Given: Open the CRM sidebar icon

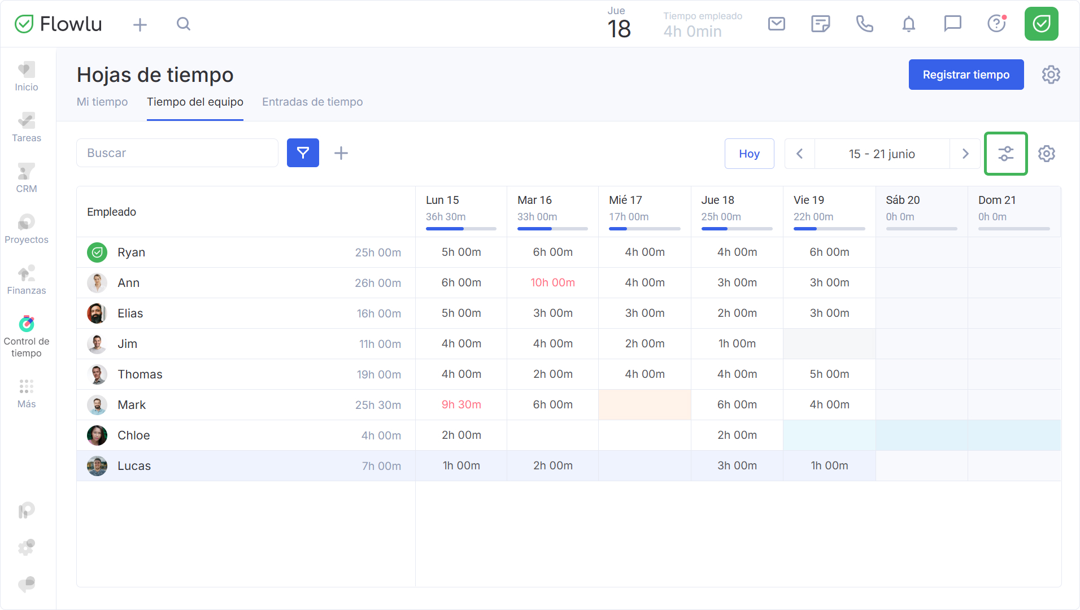Looking at the screenshot, I should [27, 178].
